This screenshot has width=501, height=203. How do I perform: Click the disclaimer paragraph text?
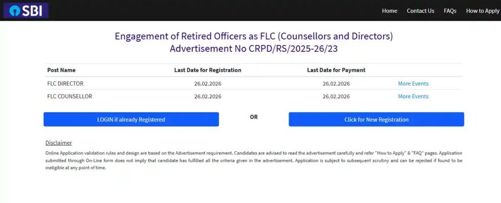click(253, 160)
